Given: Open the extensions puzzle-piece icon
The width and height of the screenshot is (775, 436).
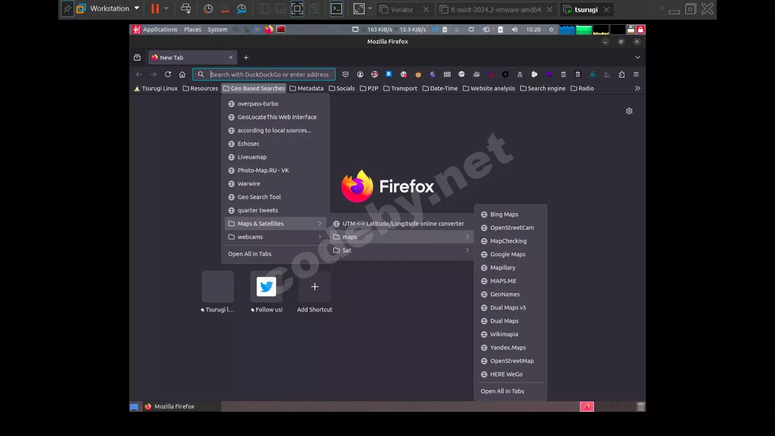Looking at the screenshot, I should [621, 75].
